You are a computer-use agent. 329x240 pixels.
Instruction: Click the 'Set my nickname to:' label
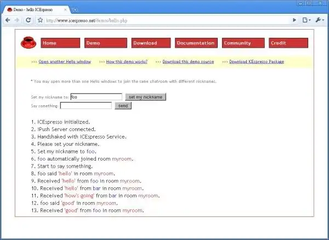(x=50, y=97)
